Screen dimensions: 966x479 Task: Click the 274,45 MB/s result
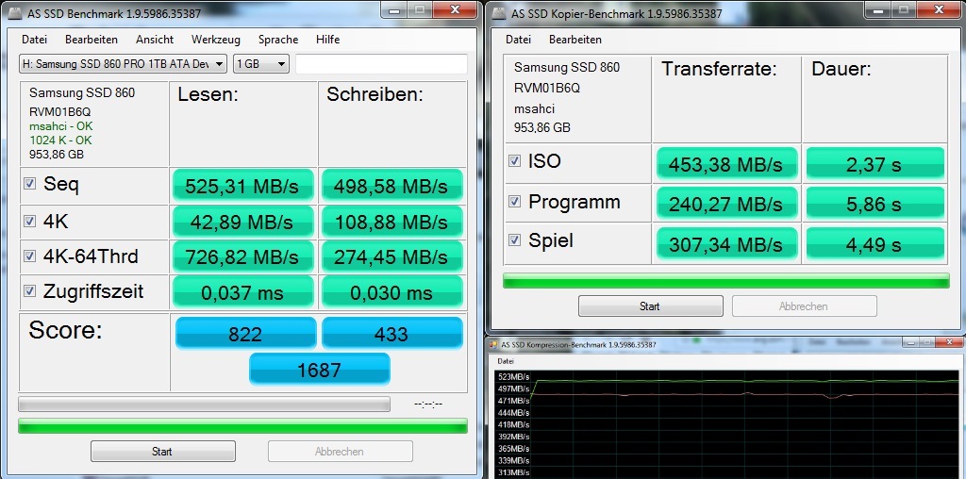391,256
